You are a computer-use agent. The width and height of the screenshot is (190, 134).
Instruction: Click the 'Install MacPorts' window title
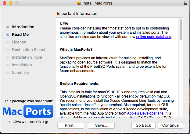coord(97,3)
